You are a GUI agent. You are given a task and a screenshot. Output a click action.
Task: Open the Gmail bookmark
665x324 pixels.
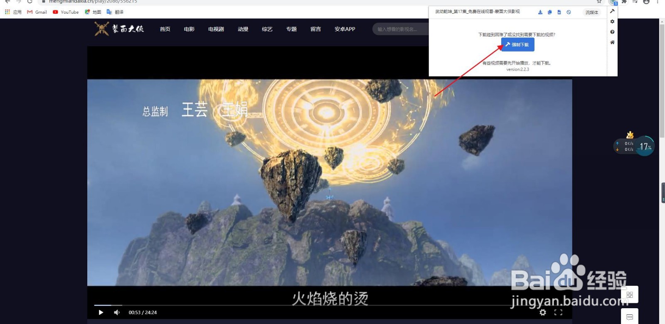pos(37,12)
